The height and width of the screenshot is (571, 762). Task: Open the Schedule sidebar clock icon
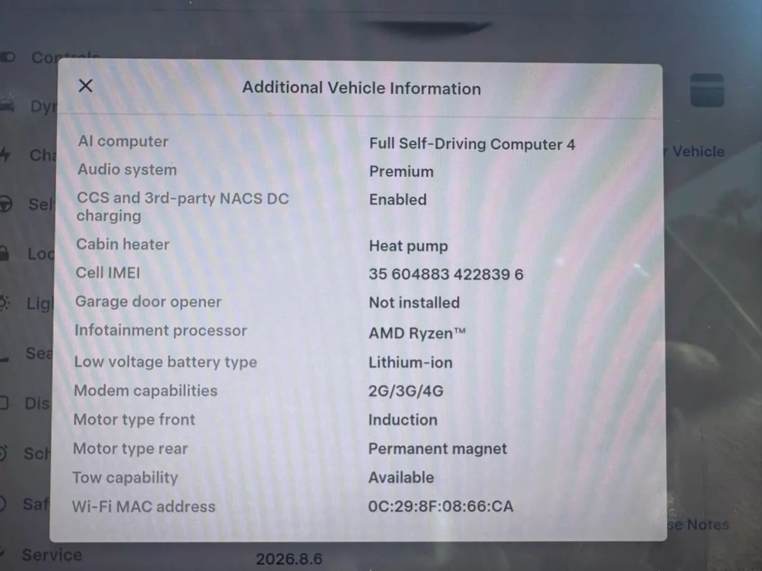pos(4,453)
